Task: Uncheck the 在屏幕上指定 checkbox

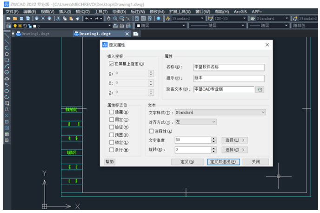Action: (x=111, y=64)
